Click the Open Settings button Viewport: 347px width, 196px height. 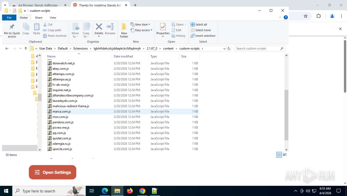(x=53, y=172)
